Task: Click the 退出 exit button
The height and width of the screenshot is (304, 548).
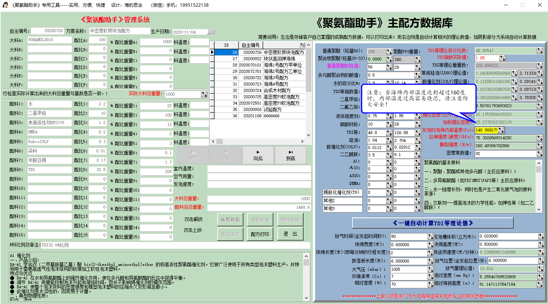Action: [x=290, y=234]
